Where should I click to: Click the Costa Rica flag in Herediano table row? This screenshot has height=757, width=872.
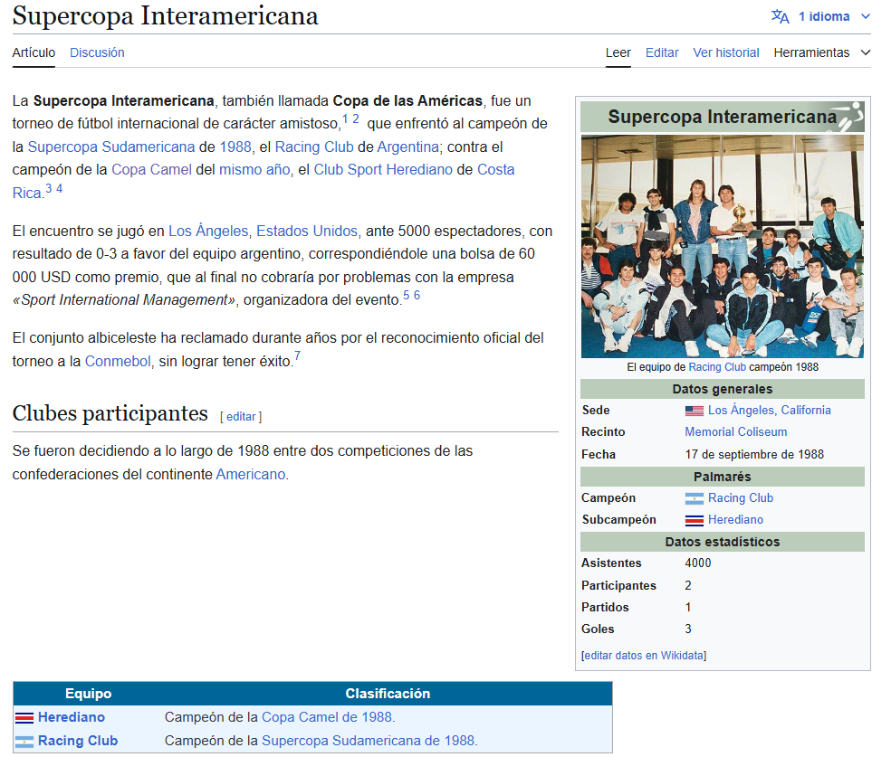tap(24, 717)
